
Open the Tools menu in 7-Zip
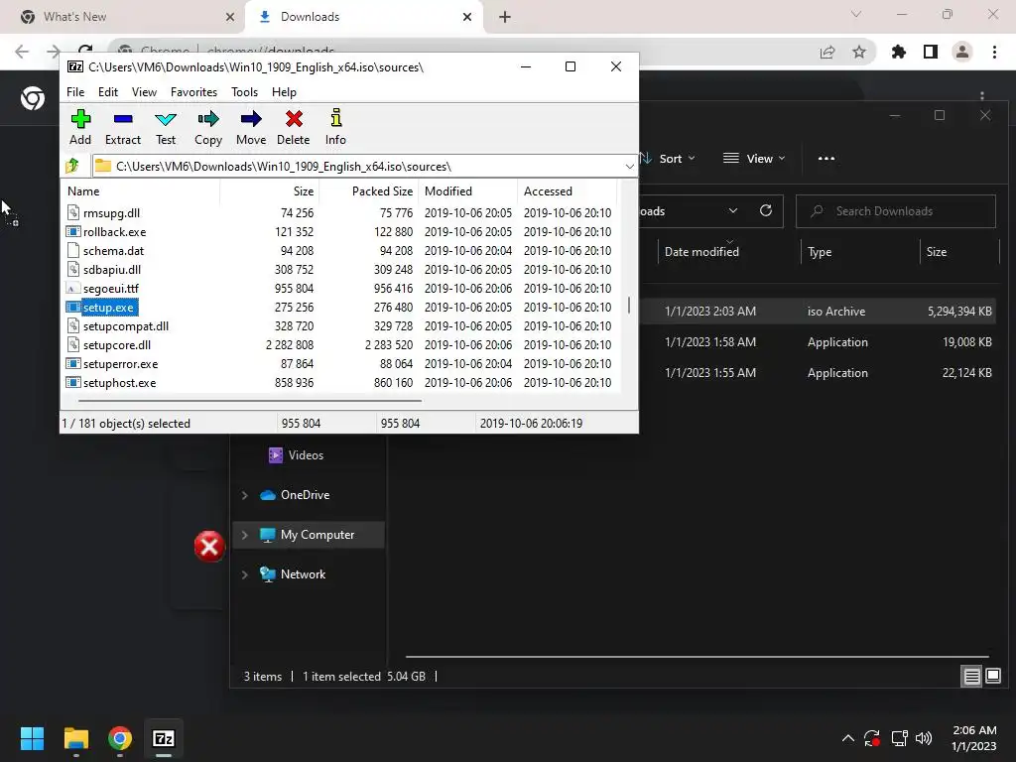[244, 92]
